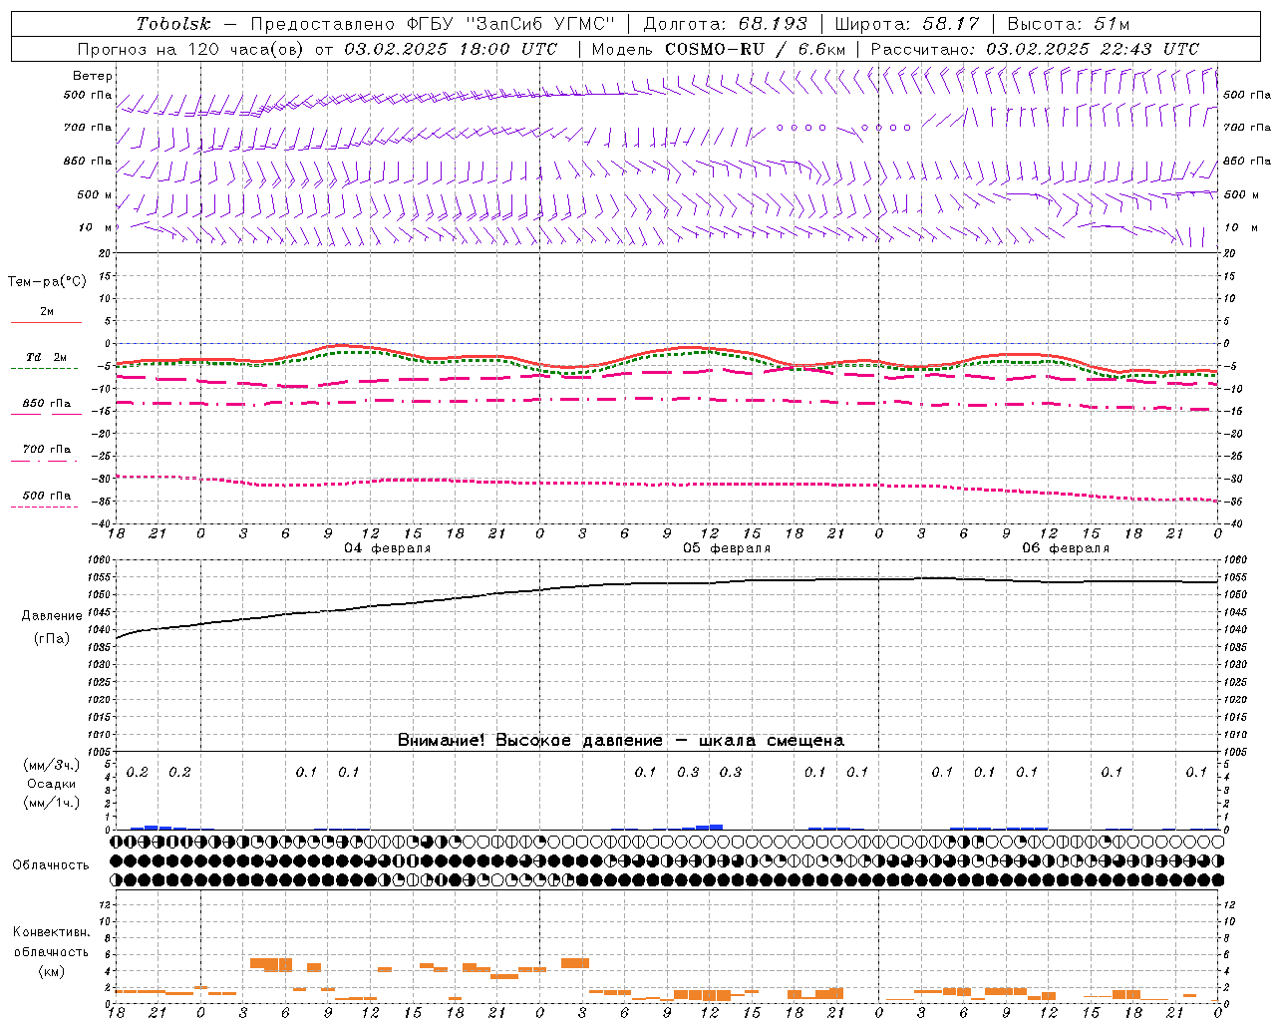Click the Облачность cloudiness label
This screenshot has width=1276, height=1021.
point(51,864)
